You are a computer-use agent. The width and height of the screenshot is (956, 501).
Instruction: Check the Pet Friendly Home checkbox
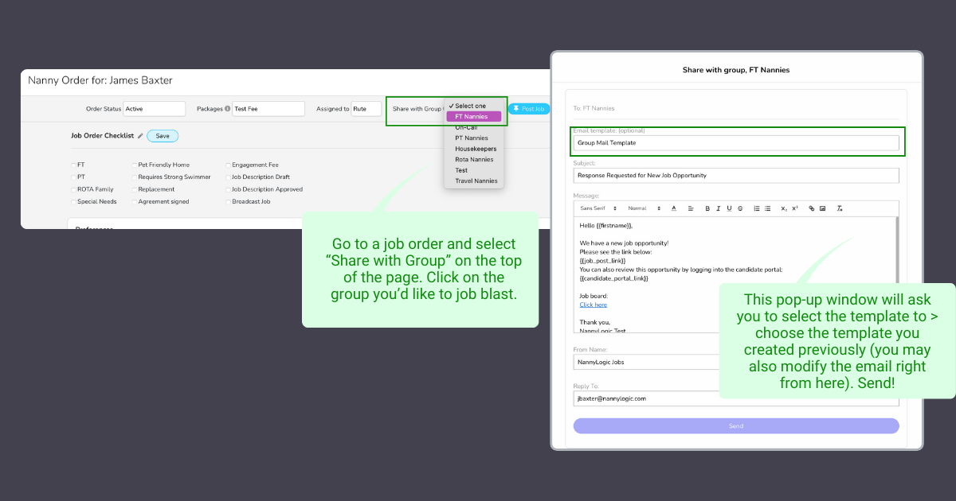click(x=135, y=165)
